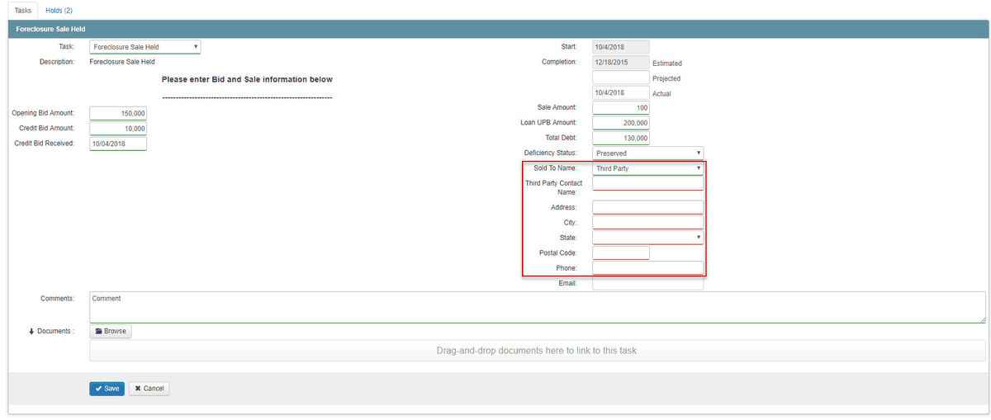Click the 'Please enter Bid and Sale information below' text

(247, 79)
